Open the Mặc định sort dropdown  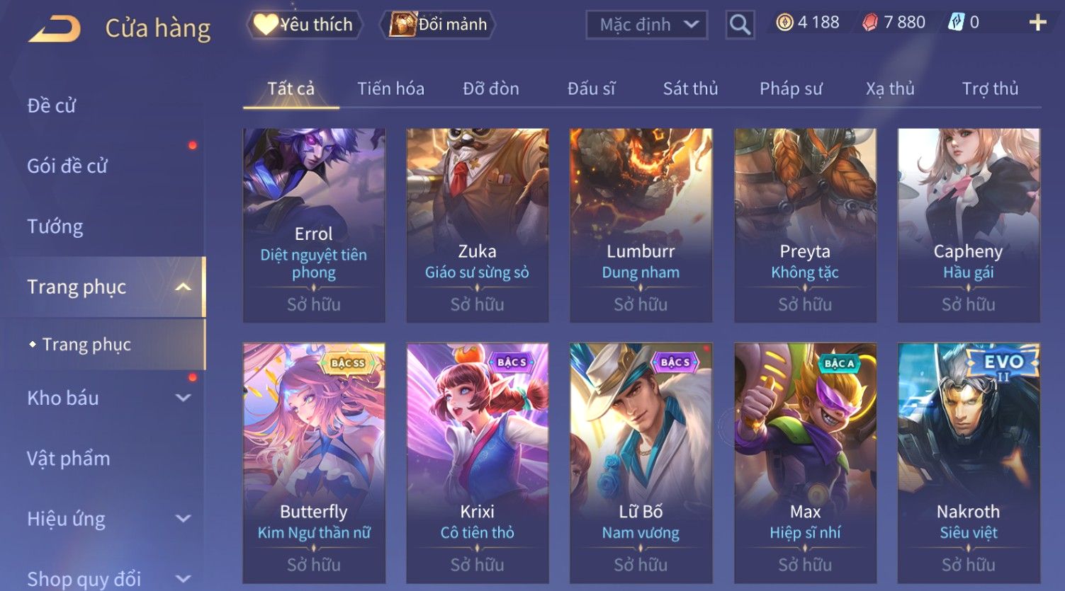click(x=647, y=25)
